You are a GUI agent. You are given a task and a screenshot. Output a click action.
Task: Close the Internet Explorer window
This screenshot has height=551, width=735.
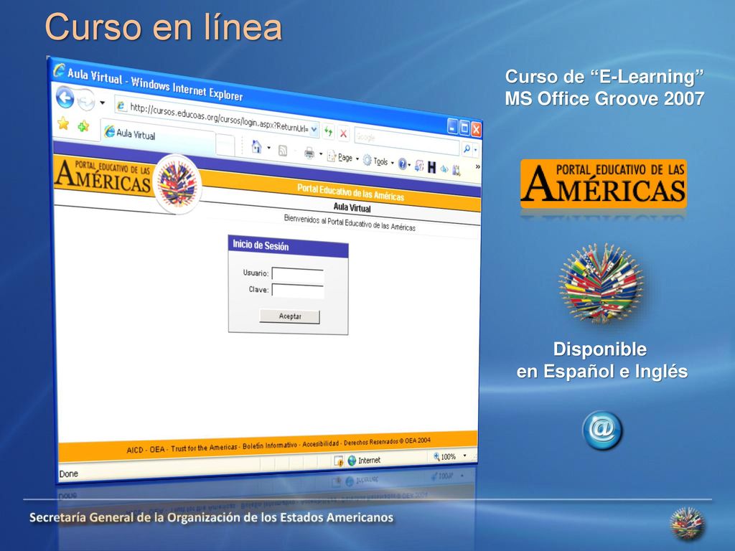click(476, 129)
